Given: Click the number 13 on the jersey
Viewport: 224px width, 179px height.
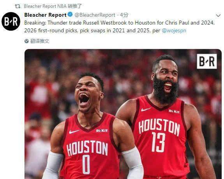Looking at the screenshot, I should pos(159,142).
